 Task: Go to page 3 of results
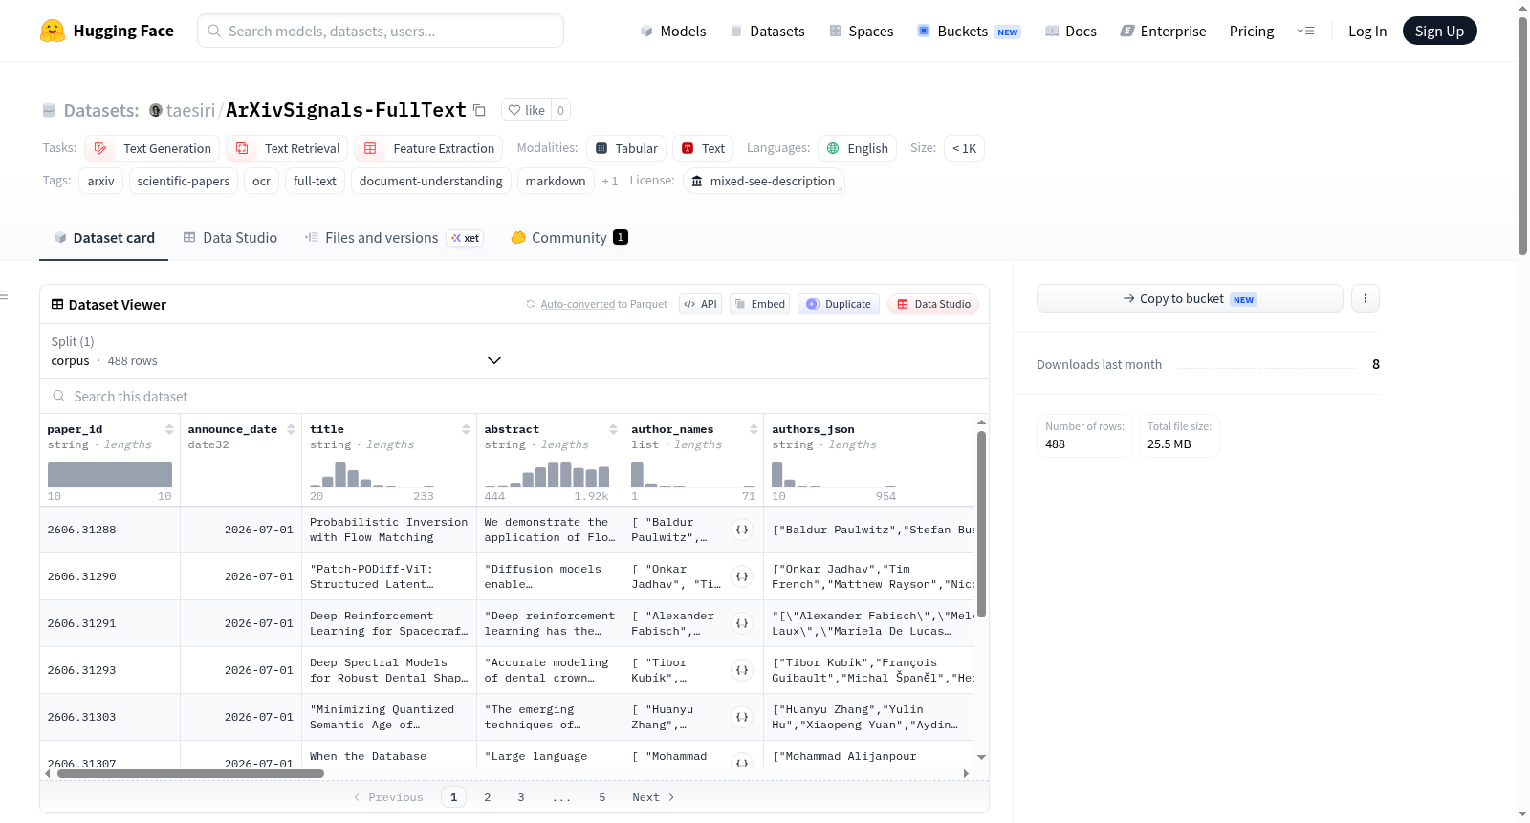[521, 797]
